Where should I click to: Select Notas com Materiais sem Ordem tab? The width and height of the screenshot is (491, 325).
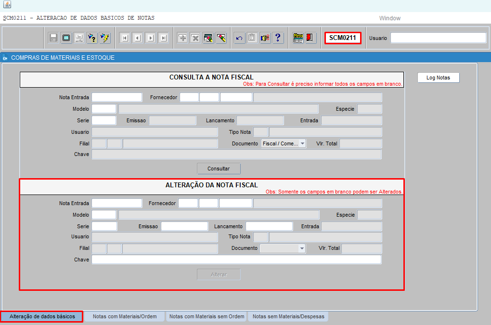pyautogui.click(x=206, y=316)
